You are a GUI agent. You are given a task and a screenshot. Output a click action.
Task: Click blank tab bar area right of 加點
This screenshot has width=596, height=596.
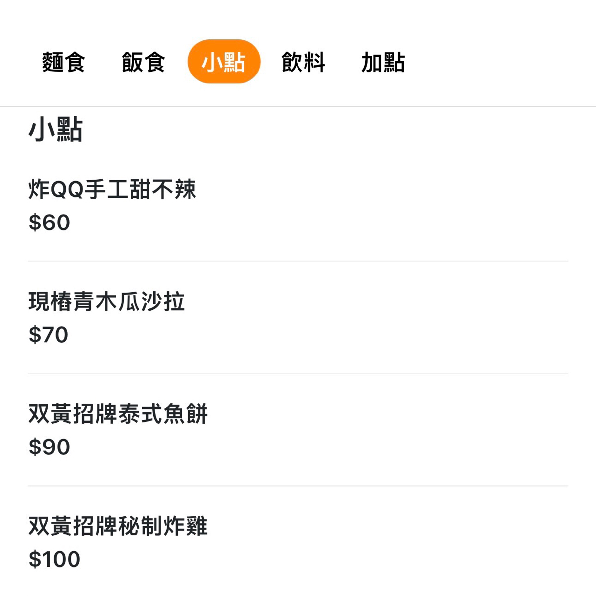(497, 62)
